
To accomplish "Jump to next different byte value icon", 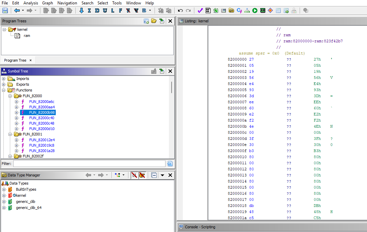I will click(x=136, y=10).
